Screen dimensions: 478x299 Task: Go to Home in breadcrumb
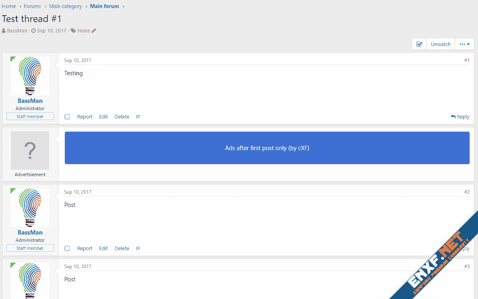(x=9, y=6)
